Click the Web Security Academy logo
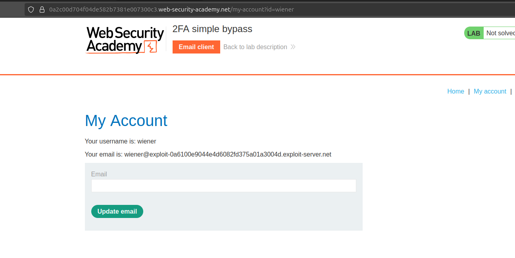Image resolution: width=515 pixels, height=258 pixels. click(x=125, y=40)
